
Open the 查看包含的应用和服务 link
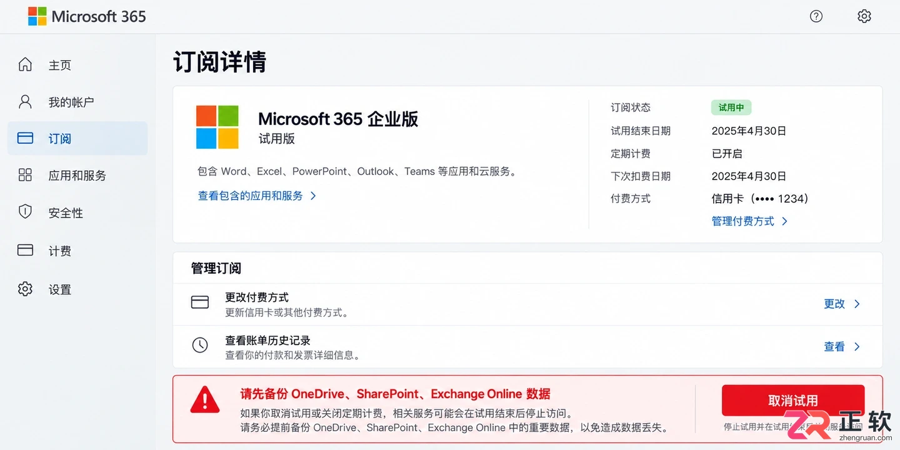tap(251, 196)
